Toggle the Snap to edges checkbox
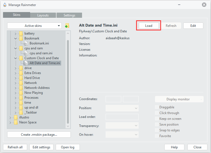Screen dimensions: 211x153 tap(157, 130)
